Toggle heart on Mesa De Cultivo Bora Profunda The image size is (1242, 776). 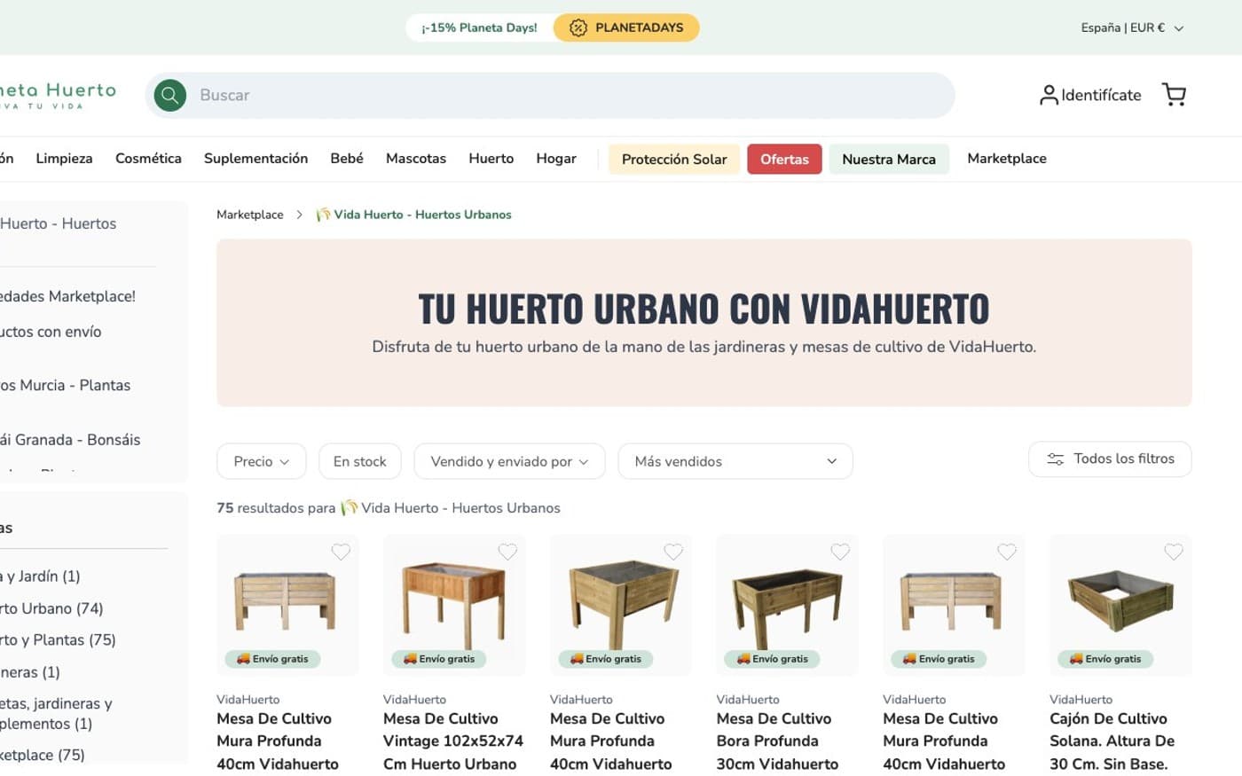(840, 552)
